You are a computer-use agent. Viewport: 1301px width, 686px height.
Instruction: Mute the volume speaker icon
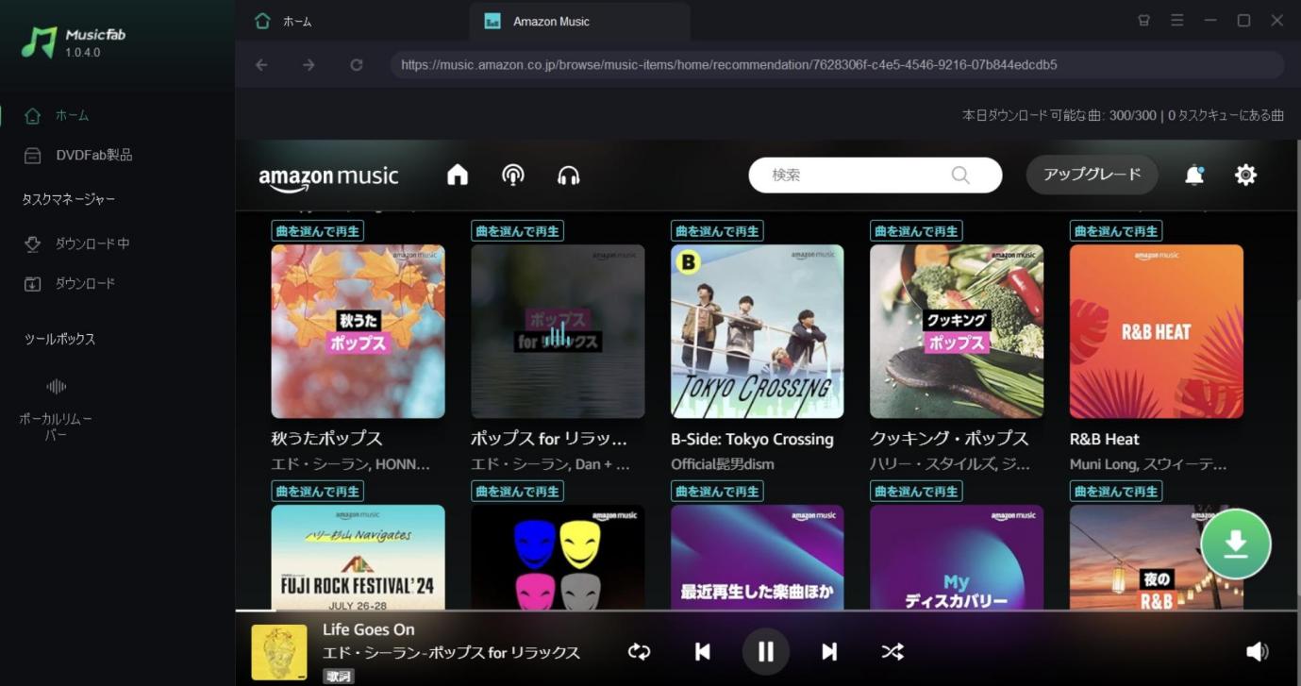click(1257, 651)
